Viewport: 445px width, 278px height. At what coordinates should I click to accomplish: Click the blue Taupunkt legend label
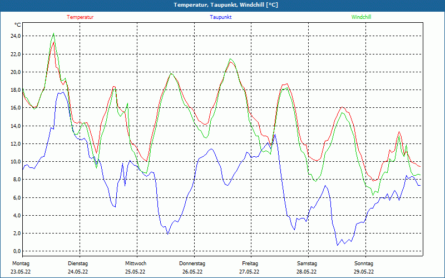pos(220,17)
